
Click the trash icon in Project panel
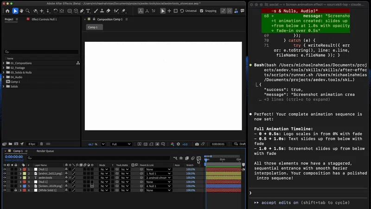click(41, 144)
